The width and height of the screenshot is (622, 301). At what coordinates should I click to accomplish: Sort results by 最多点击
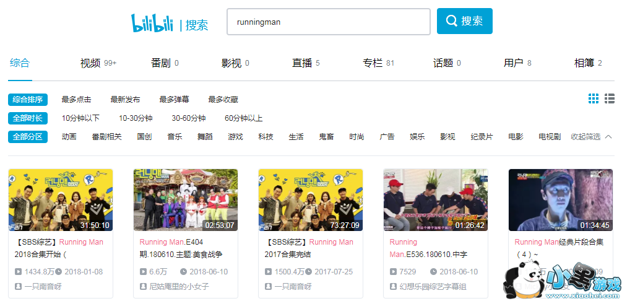pos(76,100)
